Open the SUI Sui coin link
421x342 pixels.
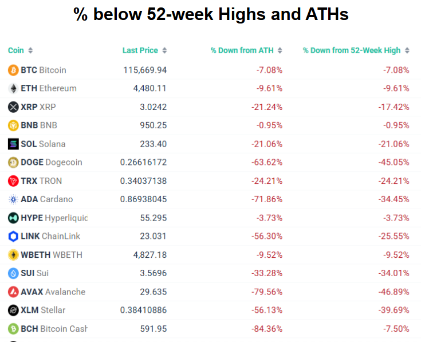click(x=34, y=273)
